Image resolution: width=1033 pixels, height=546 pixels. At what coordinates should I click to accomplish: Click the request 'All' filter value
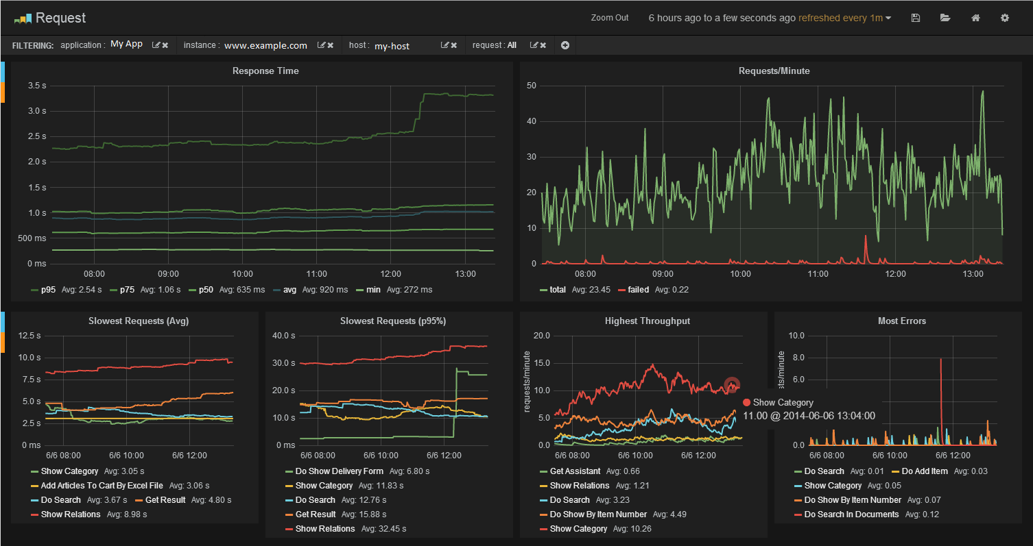pos(512,45)
